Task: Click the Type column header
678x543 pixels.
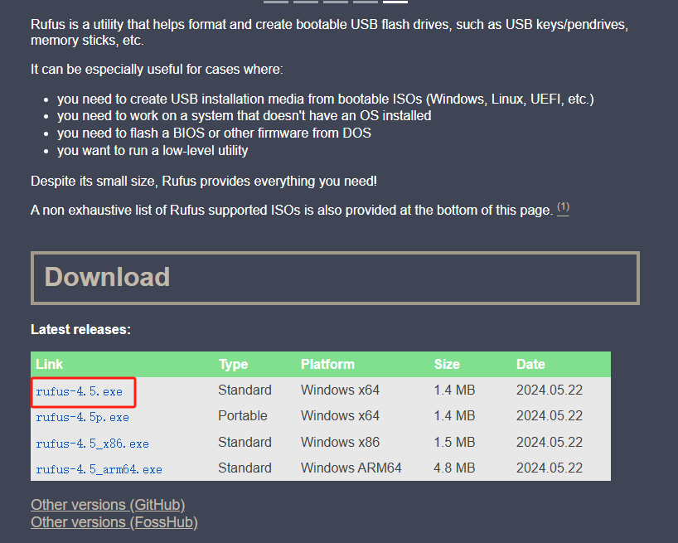Action: tap(233, 365)
